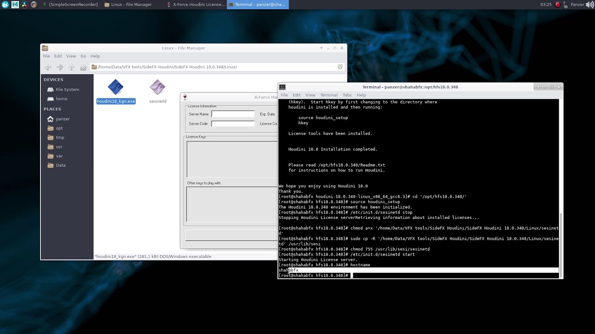This screenshot has height=334, width=595.
Task: Open the File menu in Terminal
Action: [x=284, y=95]
